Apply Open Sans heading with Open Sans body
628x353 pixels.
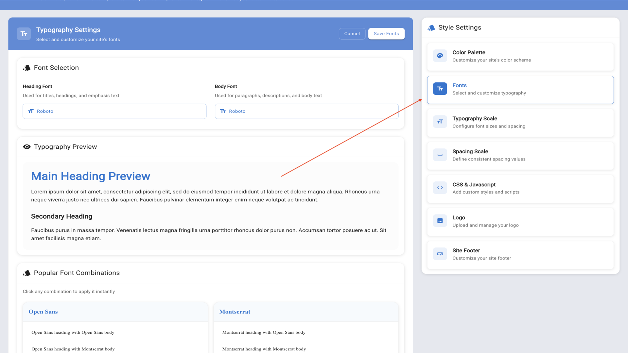pos(73,332)
